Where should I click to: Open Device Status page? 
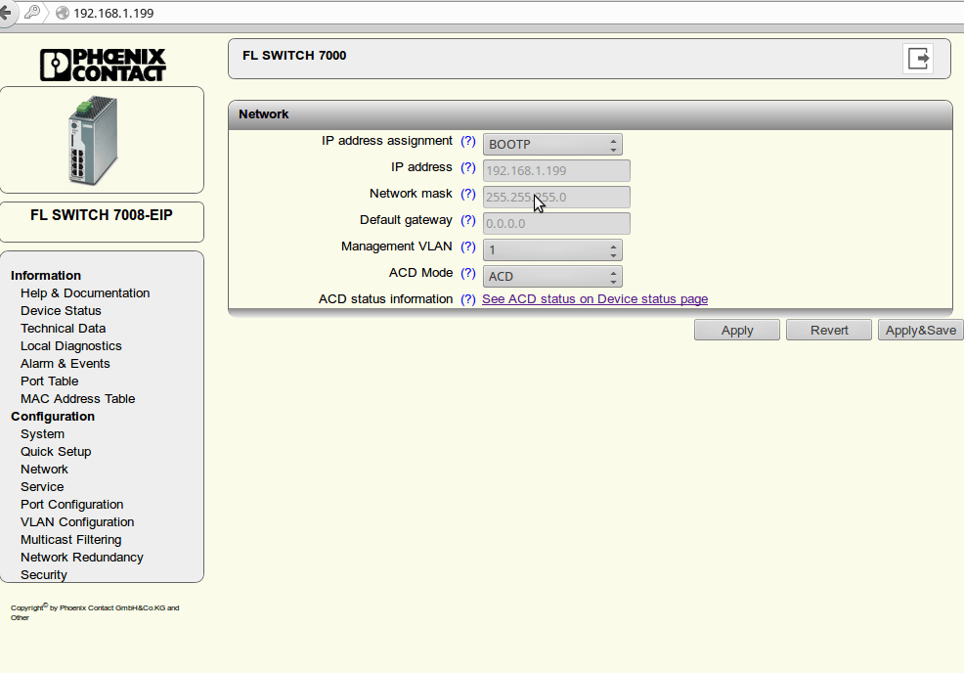(61, 311)
